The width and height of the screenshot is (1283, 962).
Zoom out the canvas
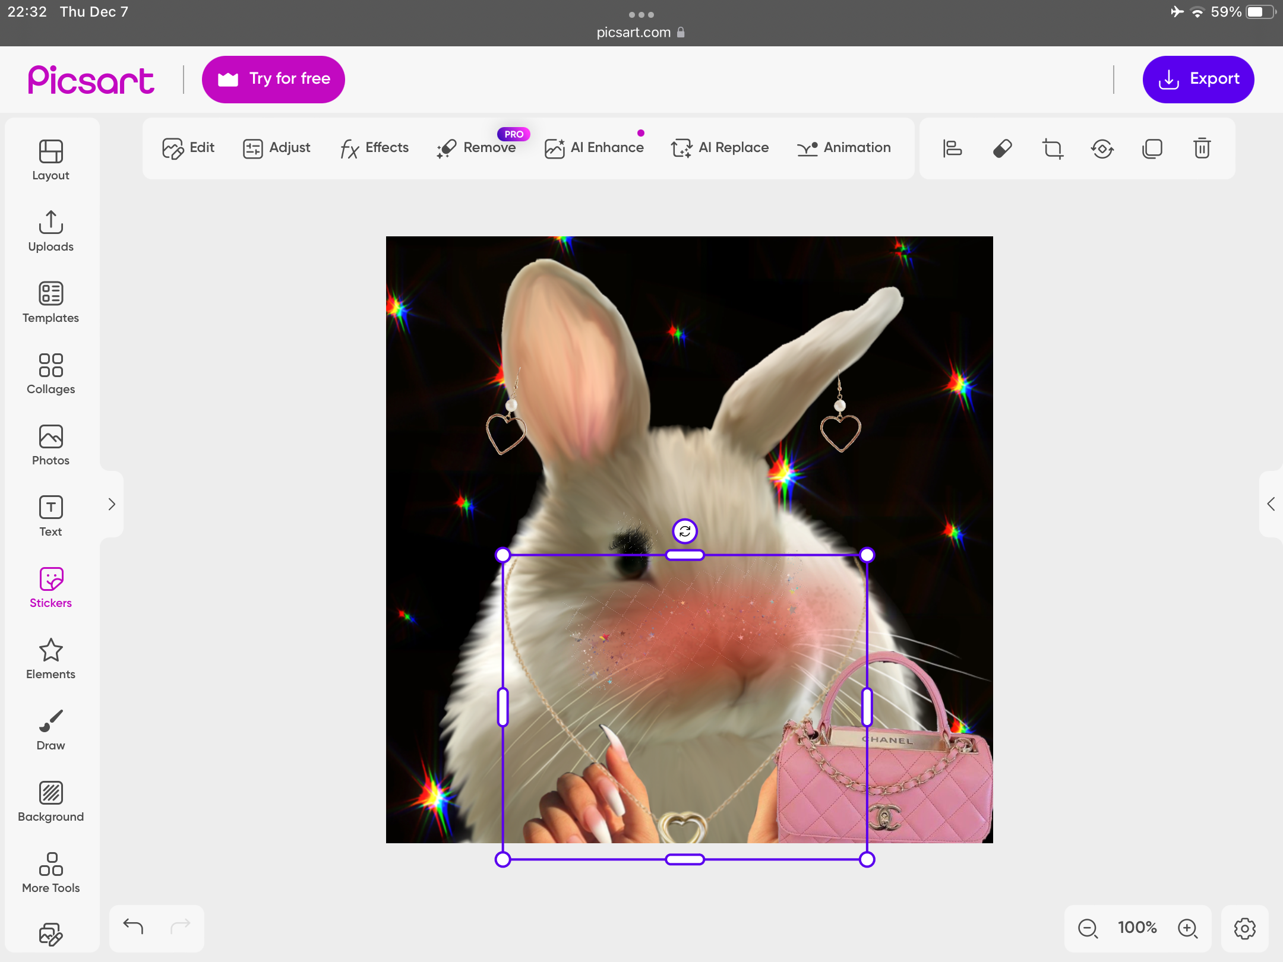[1088, 928]
